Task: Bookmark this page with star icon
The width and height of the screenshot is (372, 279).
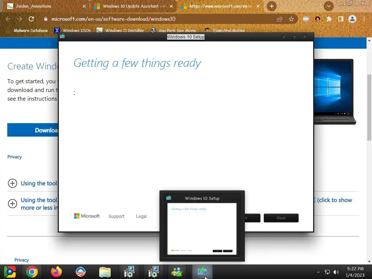Action: click(x=291, y=19)
